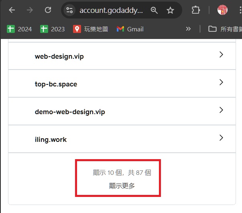Expand top-bc.space using its chevron arrow
242x213 pixels.
221,83
